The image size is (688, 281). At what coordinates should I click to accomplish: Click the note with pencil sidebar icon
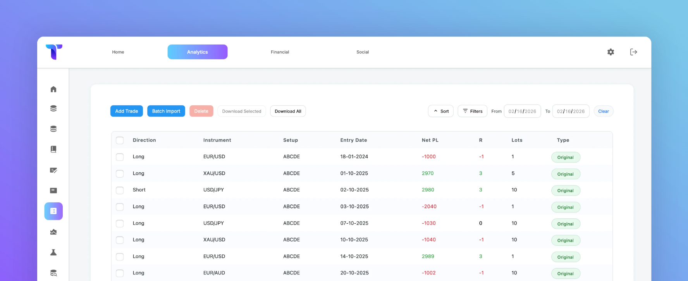[x=53, y=170]
